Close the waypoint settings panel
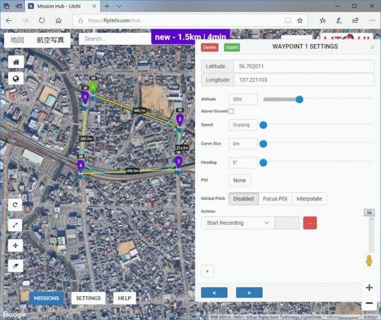The image size is (381, 320). click(372, 48)
